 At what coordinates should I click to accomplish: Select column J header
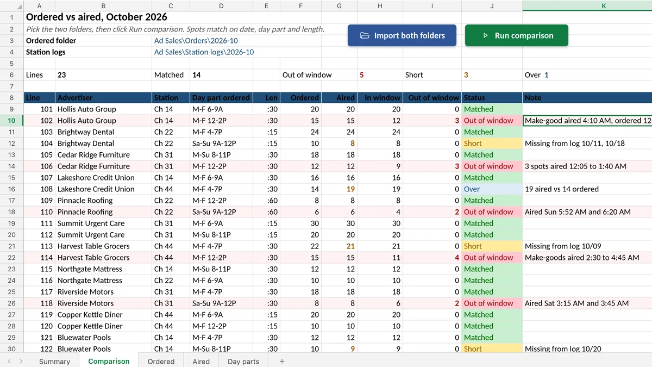pyautogui.click(x=492, y=5)
